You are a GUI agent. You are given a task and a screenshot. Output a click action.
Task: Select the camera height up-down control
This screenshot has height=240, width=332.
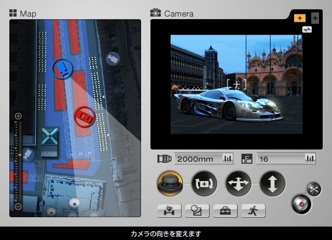272,184
